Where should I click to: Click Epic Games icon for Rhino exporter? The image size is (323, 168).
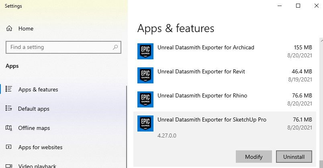[145, 99]
